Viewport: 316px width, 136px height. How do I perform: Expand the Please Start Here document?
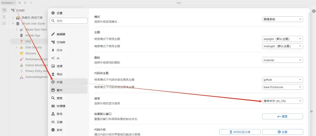[x=17, y=29]
